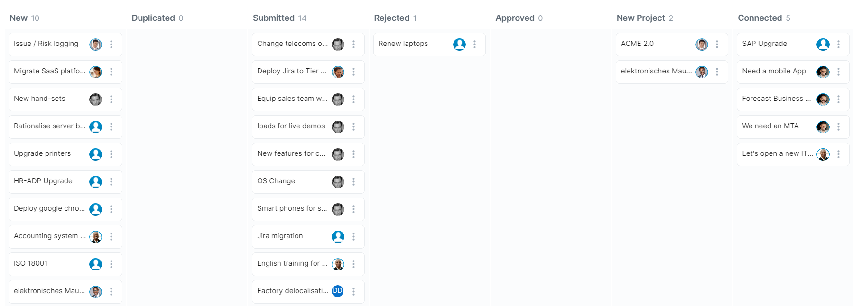The image size is (853, 306).
Task: Open the HR-ADP Upgrade card
Action: click(x=43, y=181)
